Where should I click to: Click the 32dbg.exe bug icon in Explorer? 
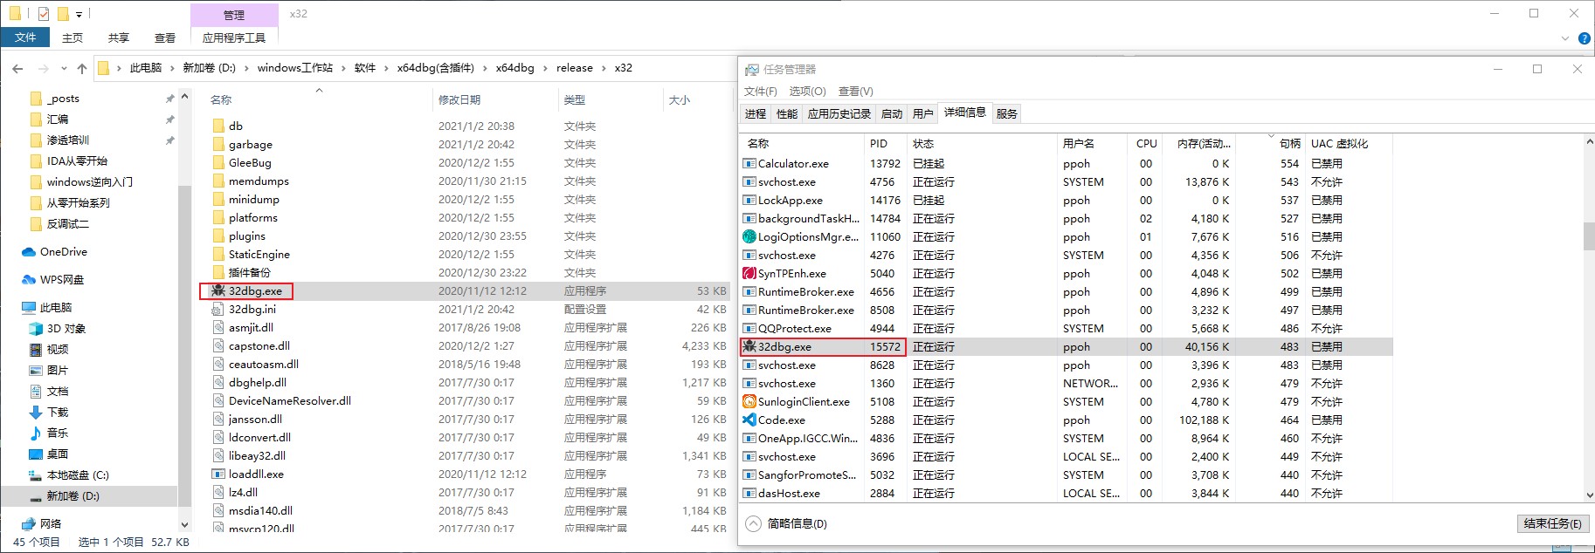[x=218, y=290]
